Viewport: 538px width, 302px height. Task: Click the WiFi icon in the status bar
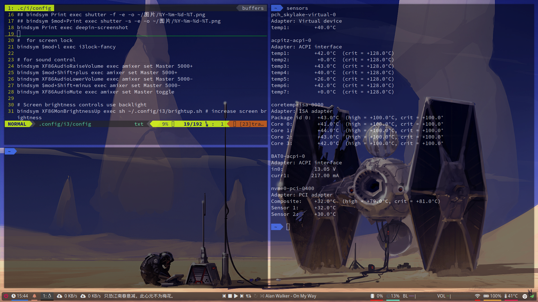pyautogui.click(x=478, y=296)
